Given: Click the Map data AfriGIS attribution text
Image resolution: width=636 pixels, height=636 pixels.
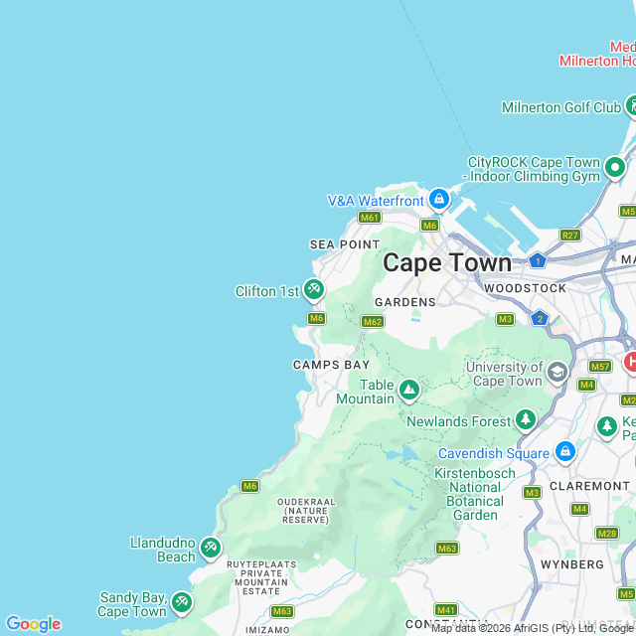Looking at the screenshot, I should 533,629.
